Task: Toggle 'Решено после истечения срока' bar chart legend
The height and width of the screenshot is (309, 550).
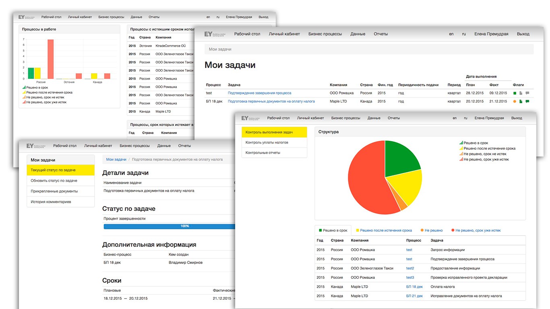Action: (47, 93)
